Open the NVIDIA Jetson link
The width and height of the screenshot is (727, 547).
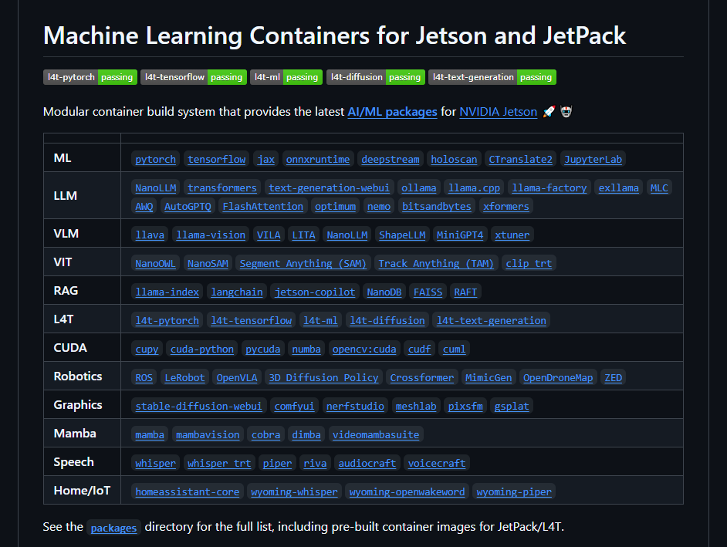tap(499, 112)
